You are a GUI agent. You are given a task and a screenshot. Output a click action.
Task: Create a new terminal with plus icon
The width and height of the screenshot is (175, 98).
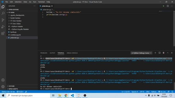click(x=155, y=53)
